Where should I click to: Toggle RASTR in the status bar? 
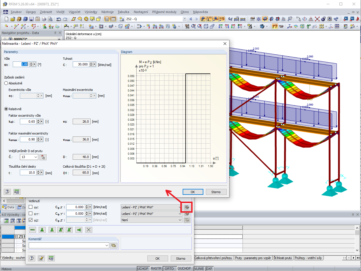coord(156,268)
